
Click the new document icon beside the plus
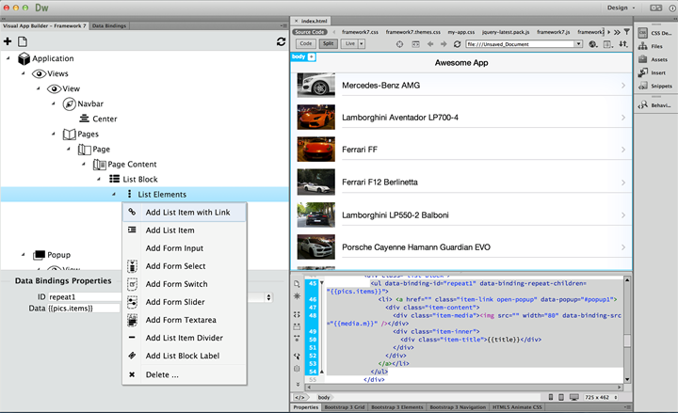23,41
